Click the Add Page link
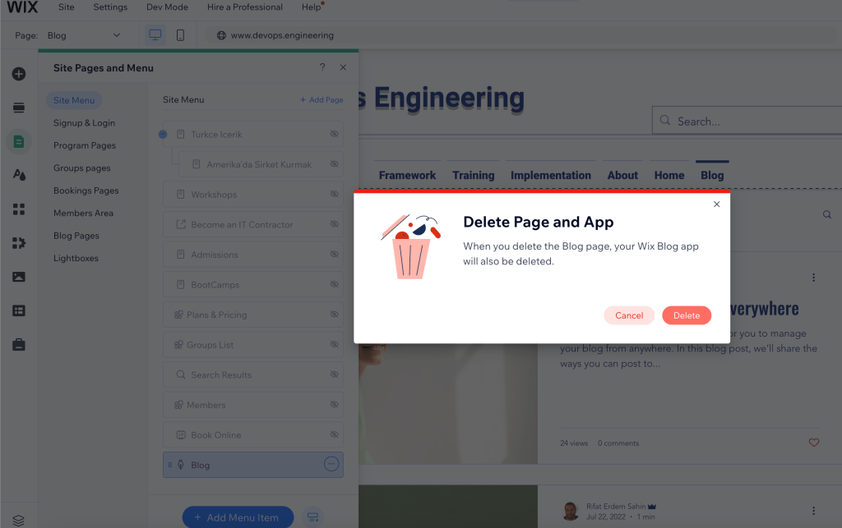Screen dimensions: 842x528 click(322, 99)
